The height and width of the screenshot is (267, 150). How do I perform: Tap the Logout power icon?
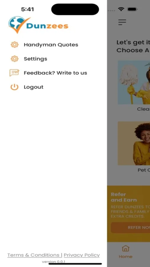tap(14, 87)
